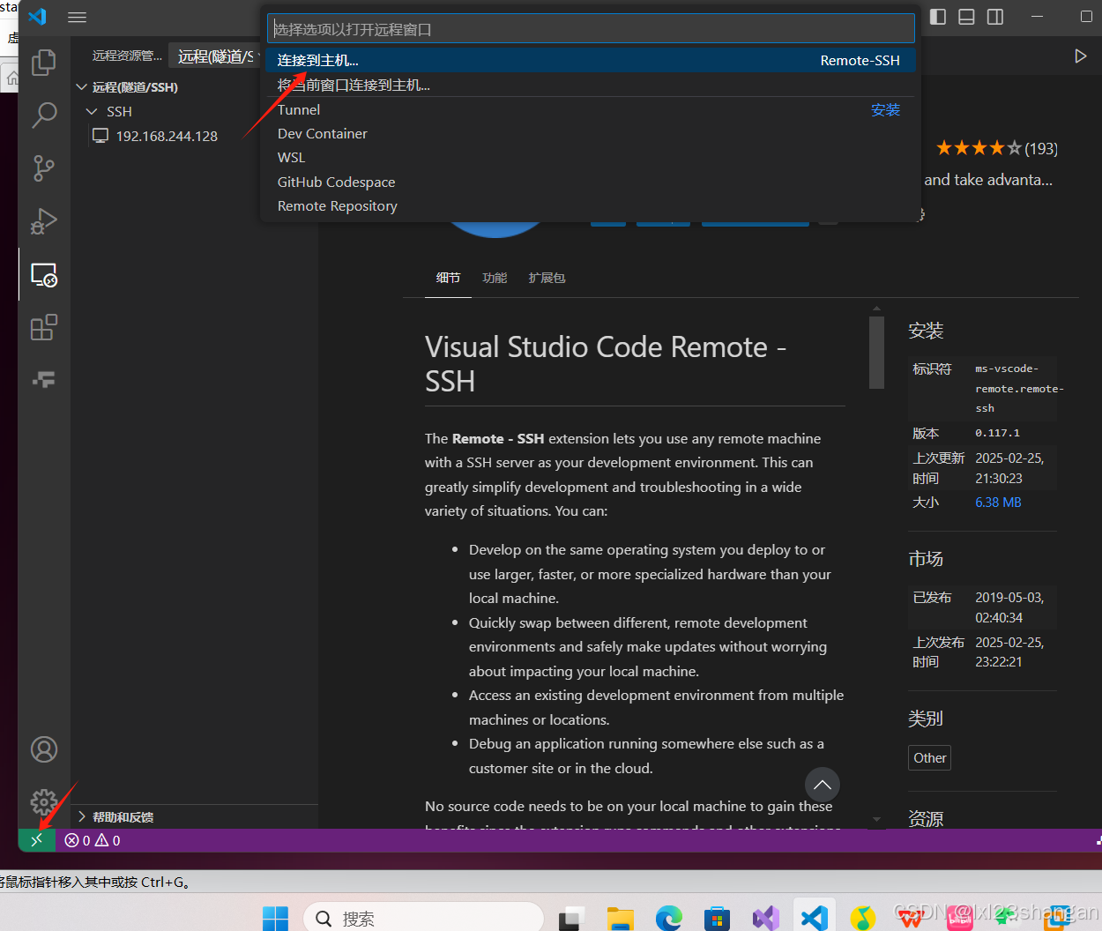Click the extension details scrollbar thumb
This screenshot has height=931, width=1102.
876,353
